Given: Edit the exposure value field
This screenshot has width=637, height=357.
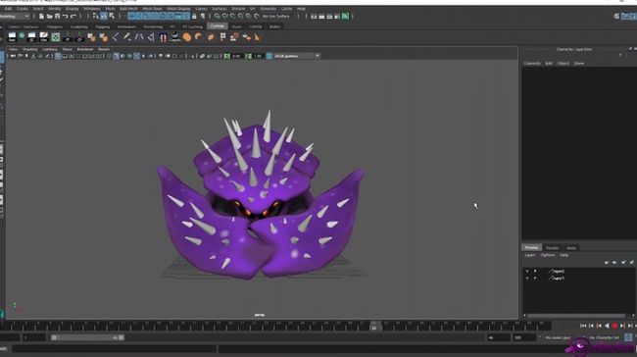Looking at the screenshot, I should click(x=237, y=56).
